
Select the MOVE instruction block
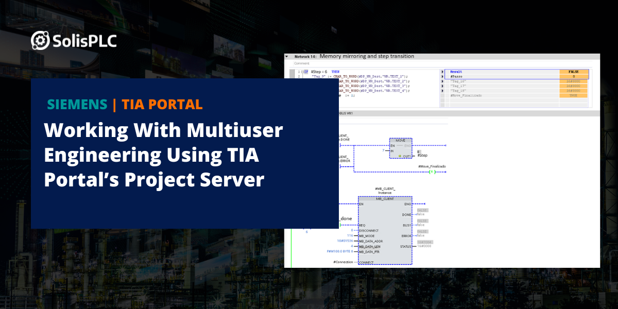tap(400, 140)
